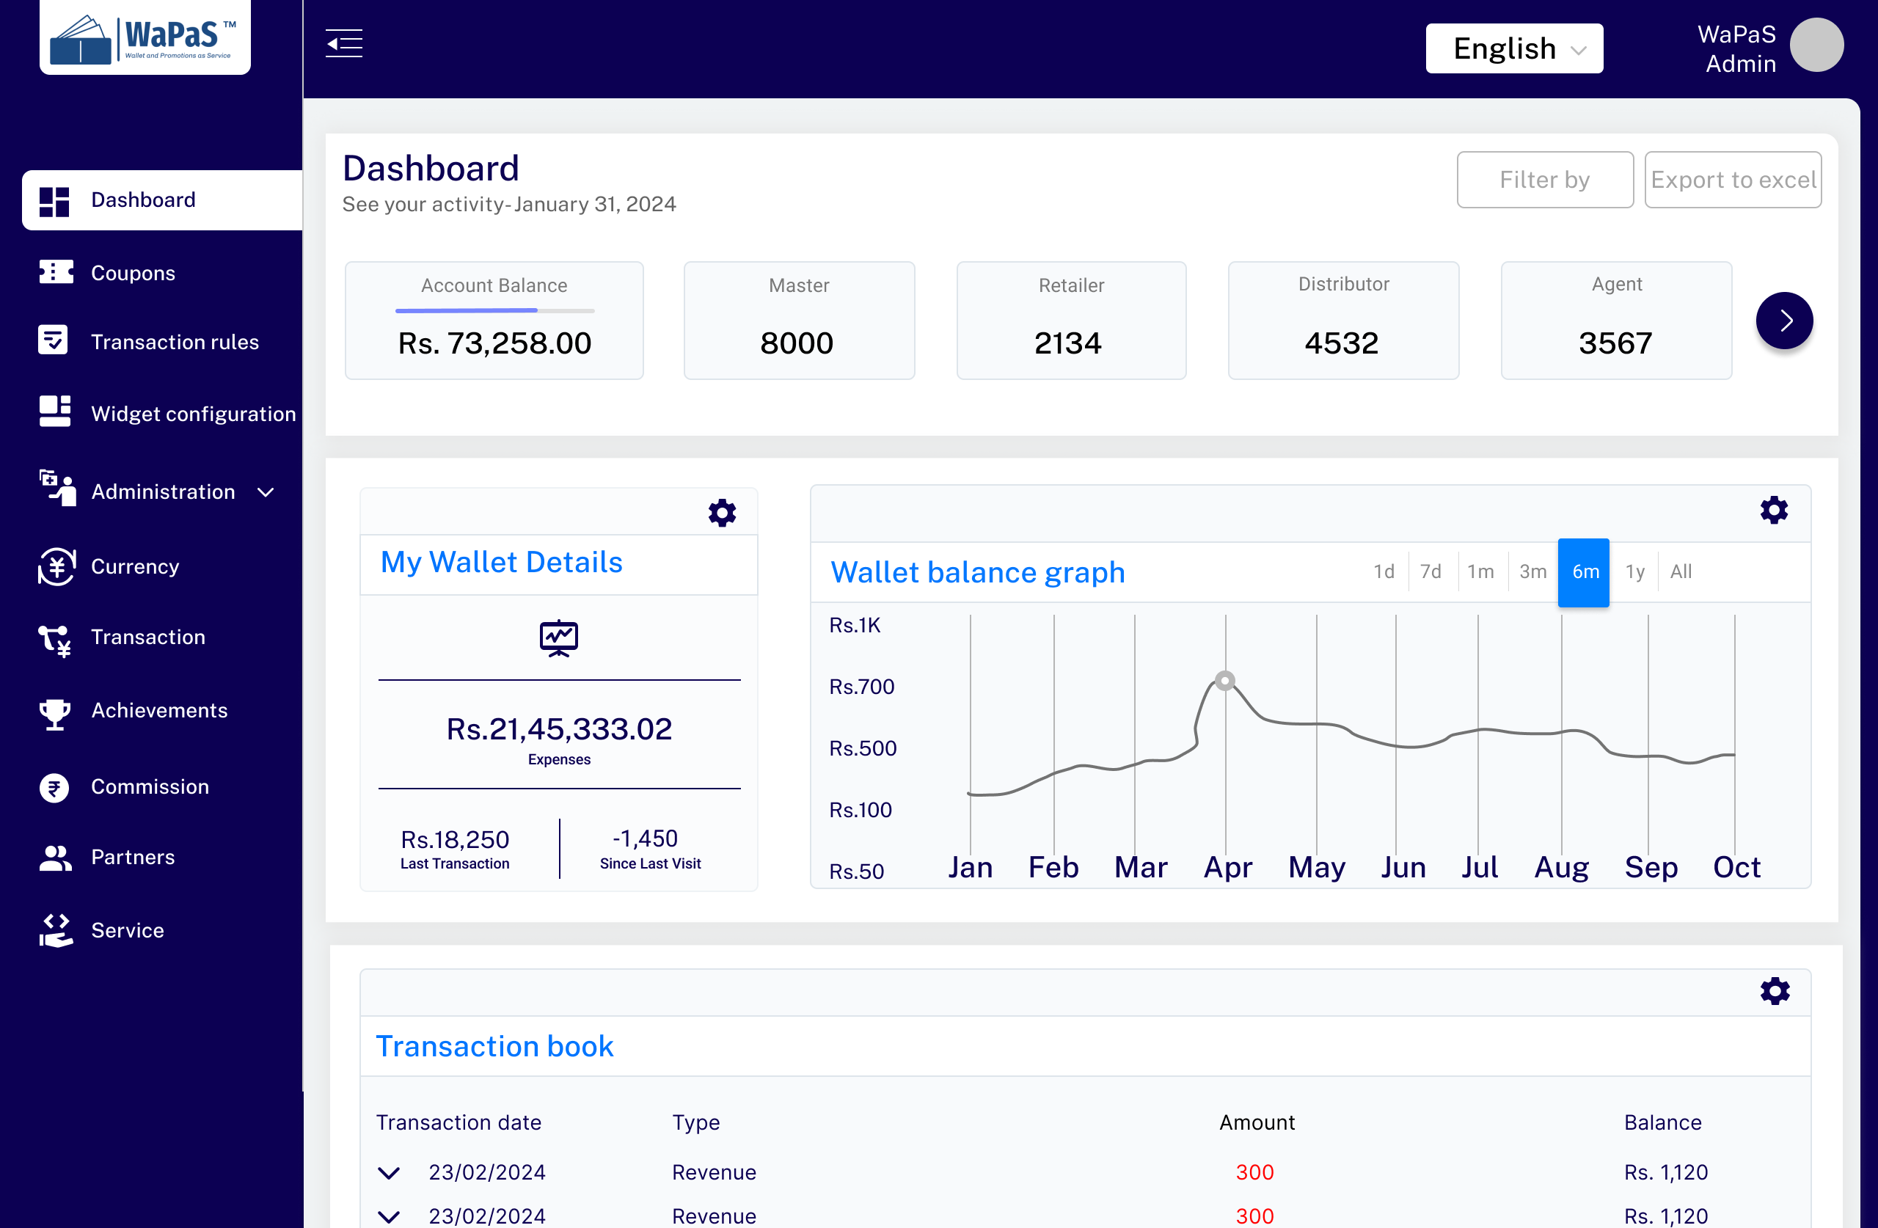
Task: Click the Filter by button
Action: (x=1544, y=180)
